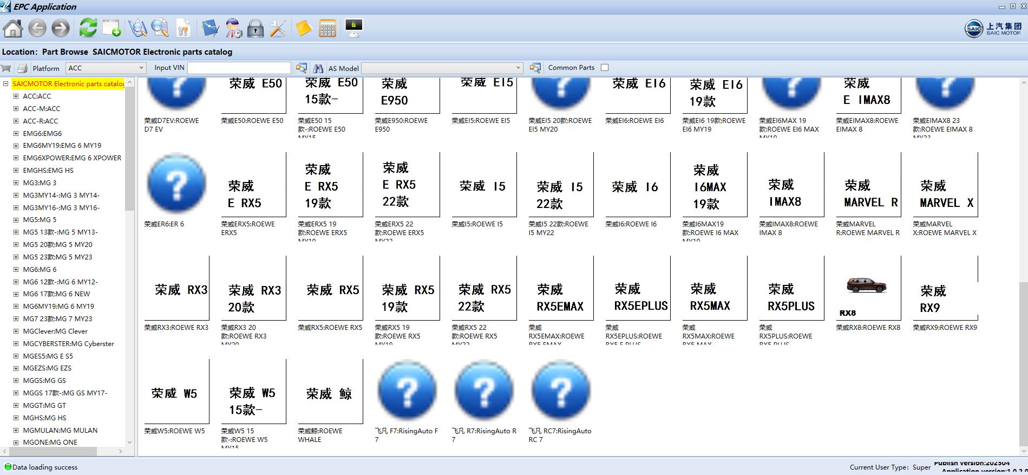Click the printer icon
The width and height of the screenshot is (1028, 475).
22,68
